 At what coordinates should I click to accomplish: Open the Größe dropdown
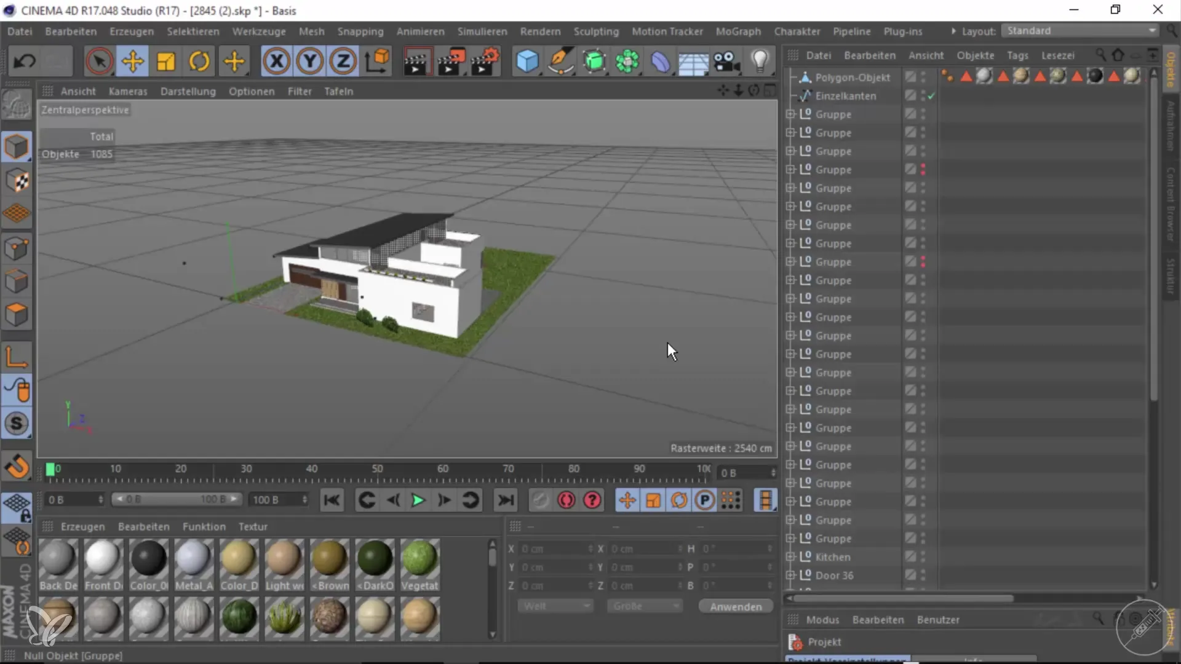point(645,606)
